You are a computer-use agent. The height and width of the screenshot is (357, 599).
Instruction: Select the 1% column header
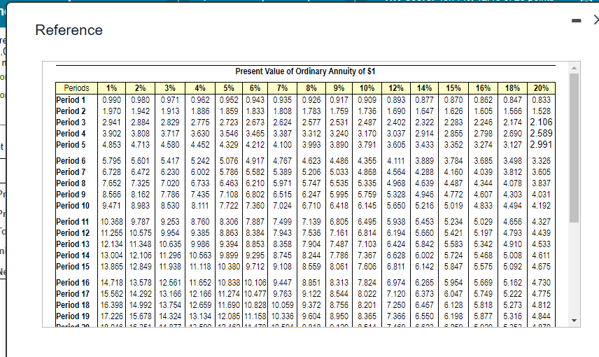(x=111, y=88)
